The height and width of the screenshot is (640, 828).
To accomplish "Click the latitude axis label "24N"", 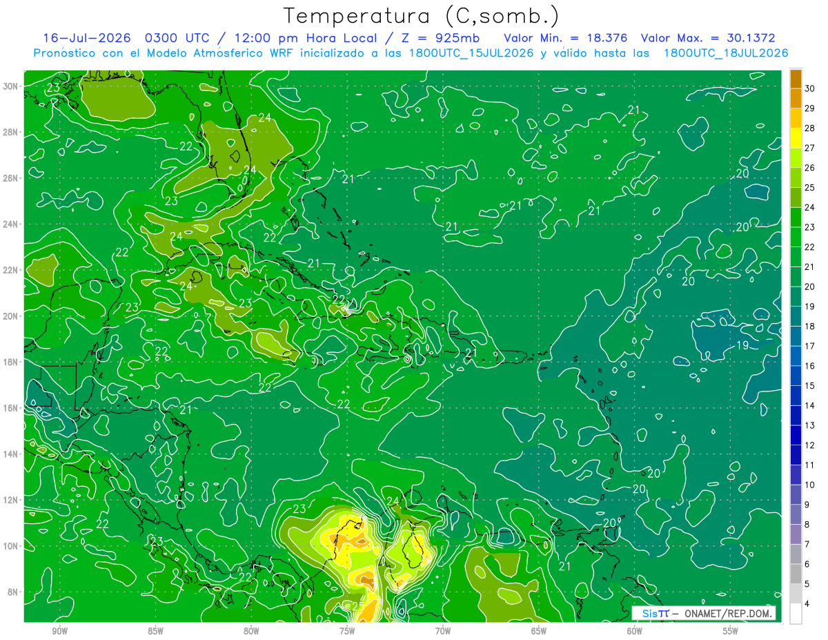I will click(11, 224).
